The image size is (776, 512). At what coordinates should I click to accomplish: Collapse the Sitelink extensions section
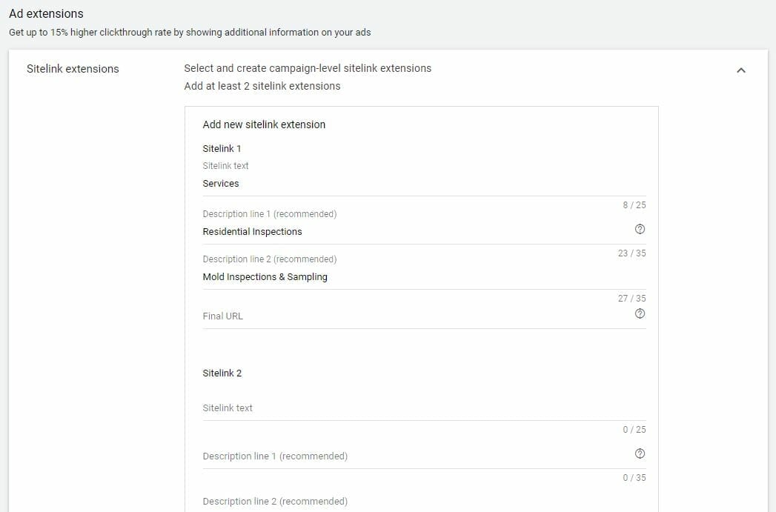741,69
